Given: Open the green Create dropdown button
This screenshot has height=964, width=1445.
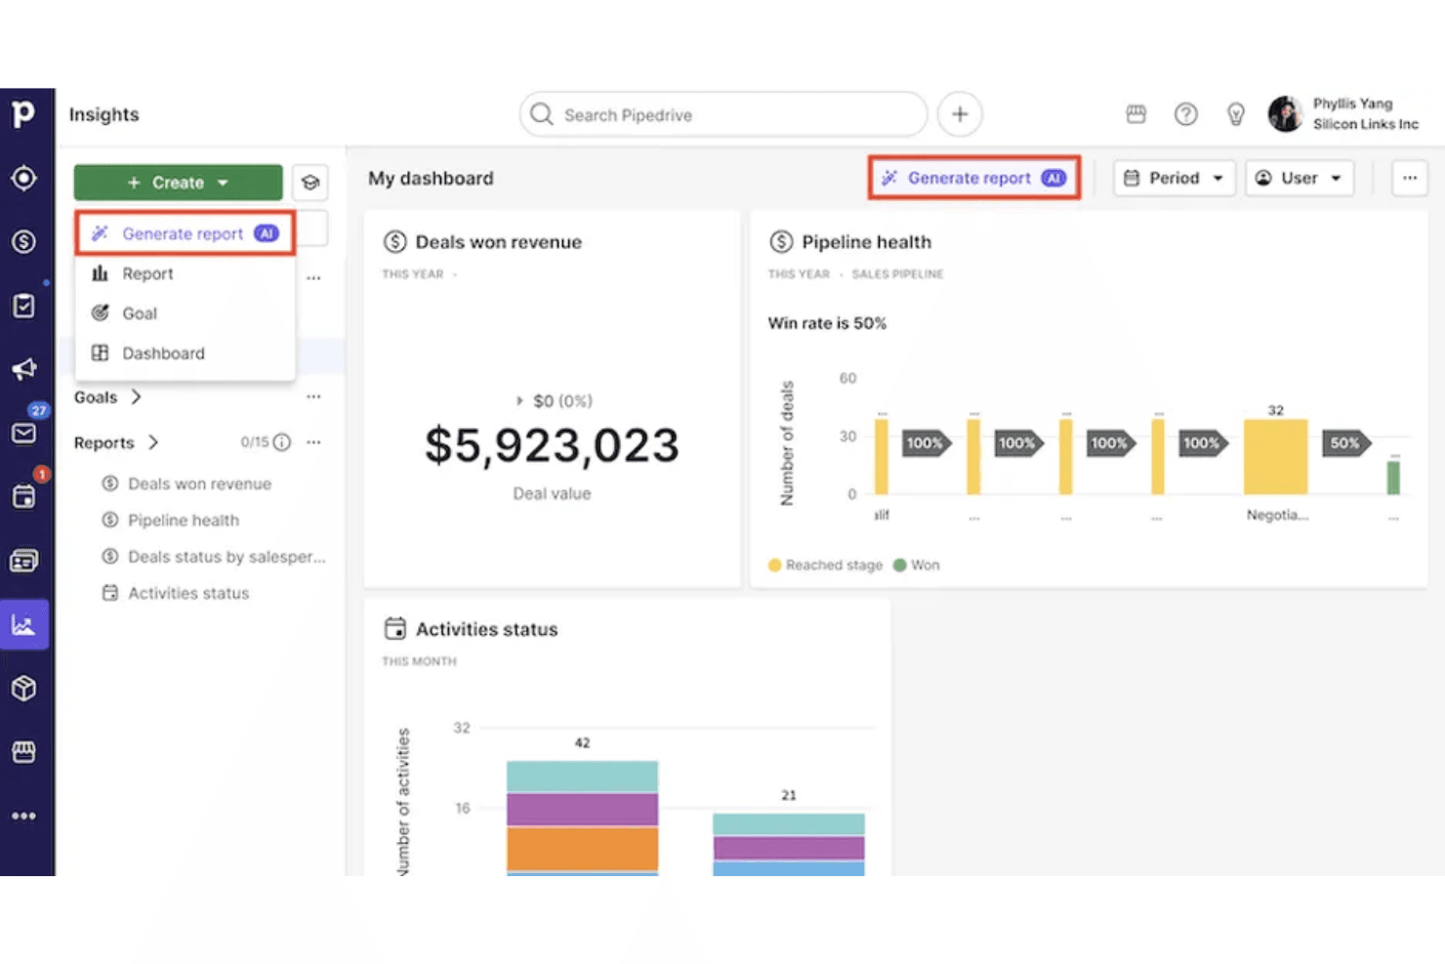Looking at the screenshot, I should coord(178,183).
